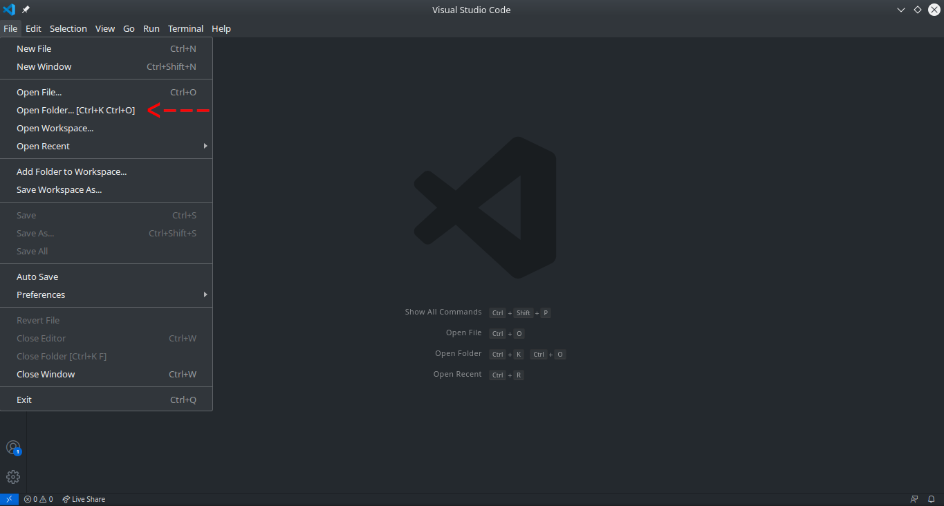
Task: Click the Ctrl+Shift+P keybinding chip
Action: click(520, 312)
